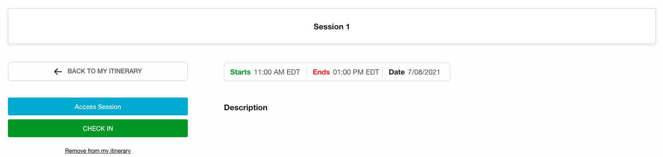Select the 11:00 AM EDT start time
663x157 pixels.
277,72
